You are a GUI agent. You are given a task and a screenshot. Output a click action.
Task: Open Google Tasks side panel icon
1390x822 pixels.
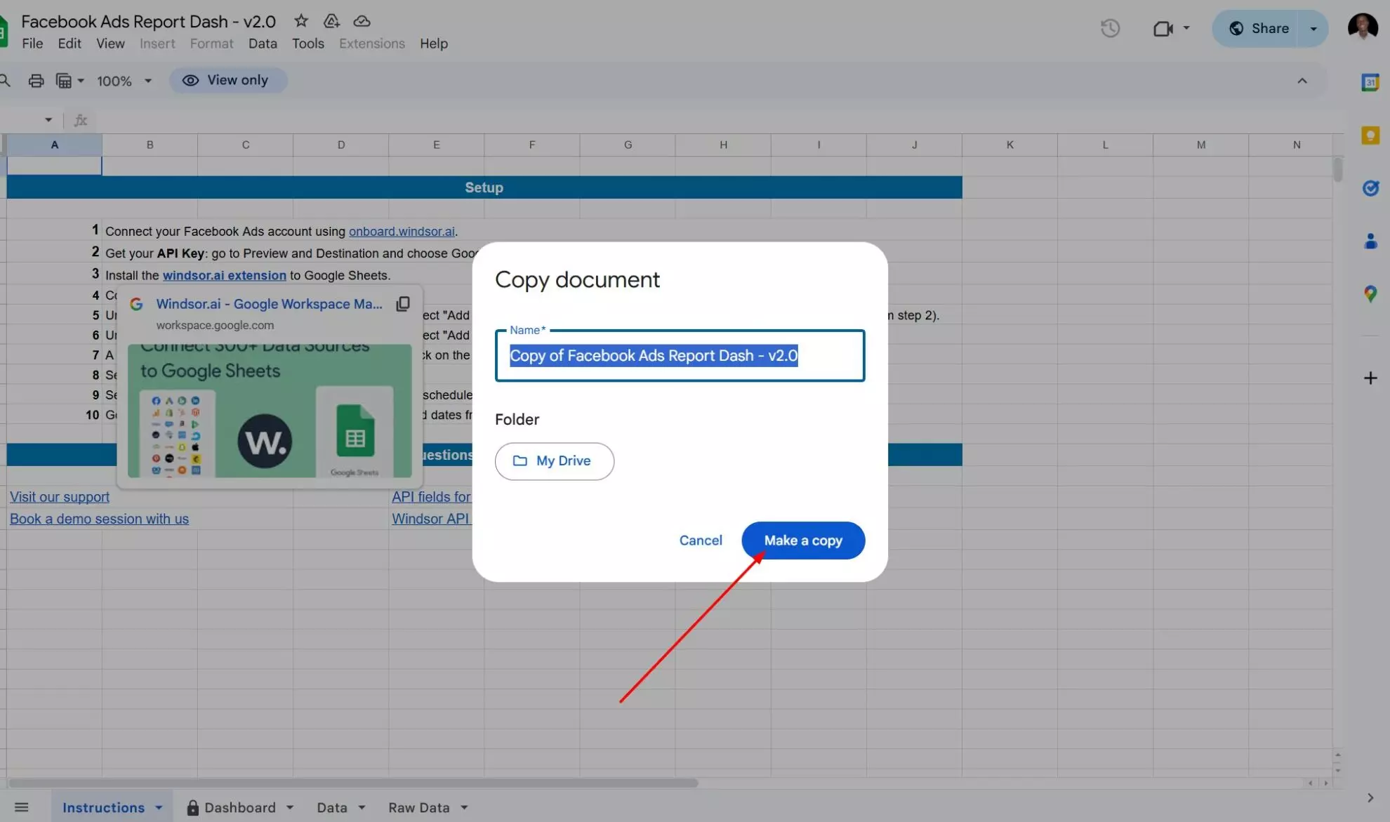click(x=1370, y=188)
